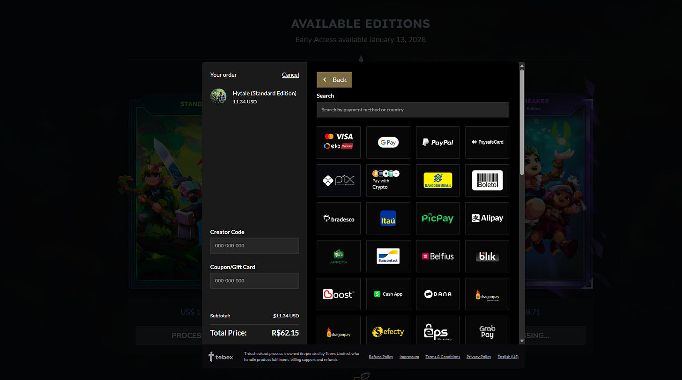This screenshot has height=380, width=682.
Task: View the Terms & Conditions page
Action: (x=443, y=357)
